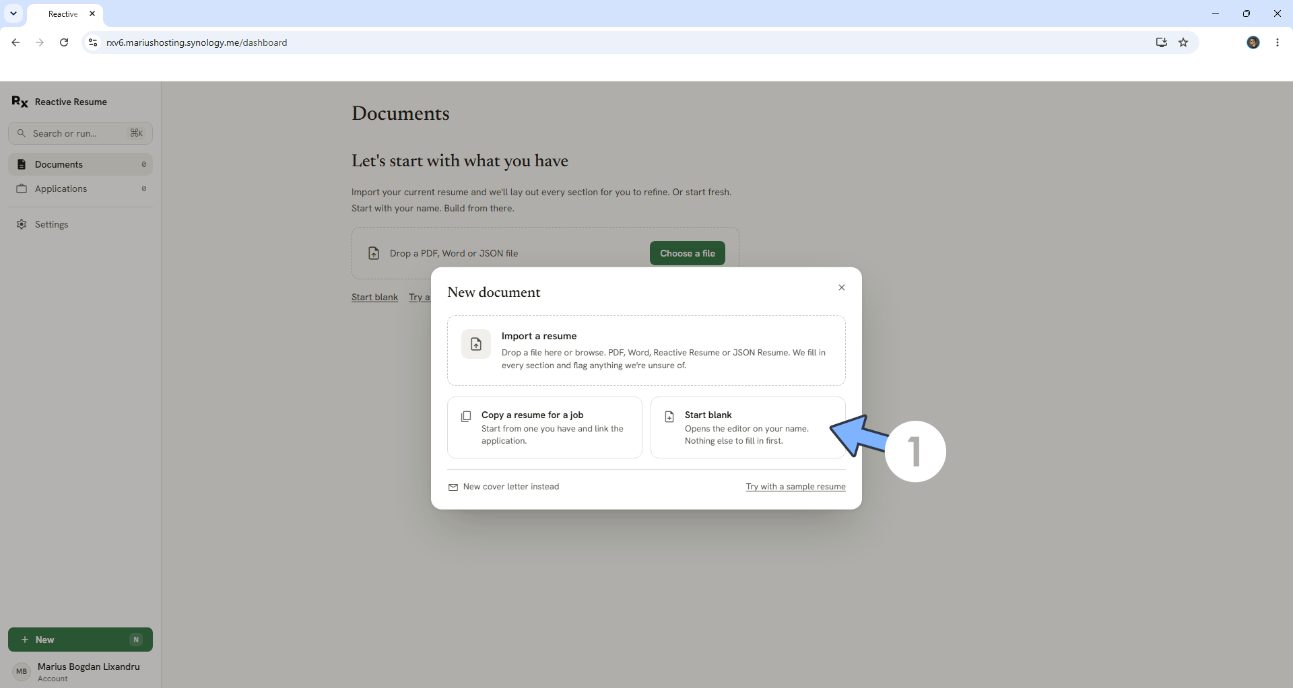The image size is (1293, 688).
Task: Switch to the Reactive browser tab
Action: (x=63, y=13)
